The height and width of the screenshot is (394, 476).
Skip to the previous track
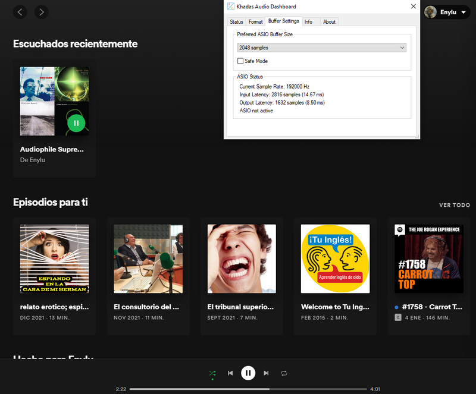230,373
